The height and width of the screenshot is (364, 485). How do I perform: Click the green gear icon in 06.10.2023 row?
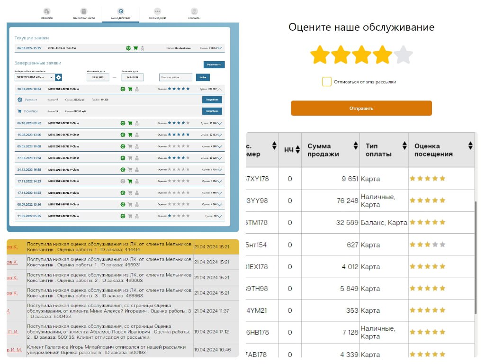coord(123,123)
